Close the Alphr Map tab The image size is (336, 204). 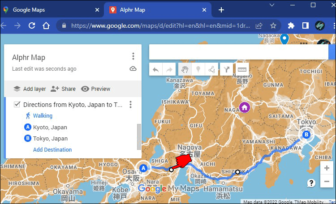(204, 10)
